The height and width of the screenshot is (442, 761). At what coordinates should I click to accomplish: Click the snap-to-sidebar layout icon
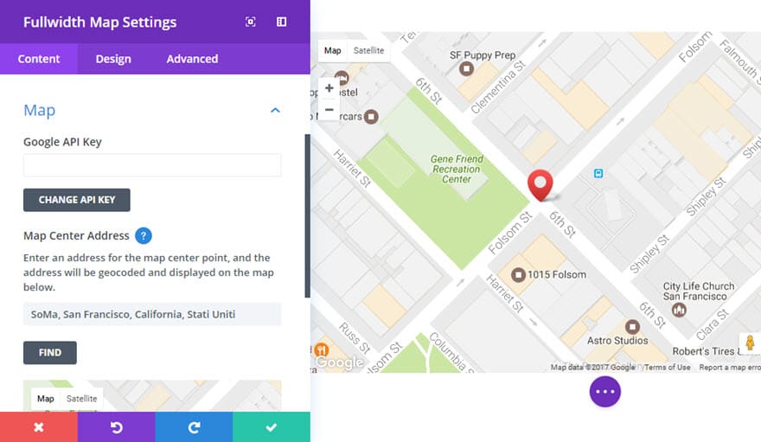(x=282, y=22)
